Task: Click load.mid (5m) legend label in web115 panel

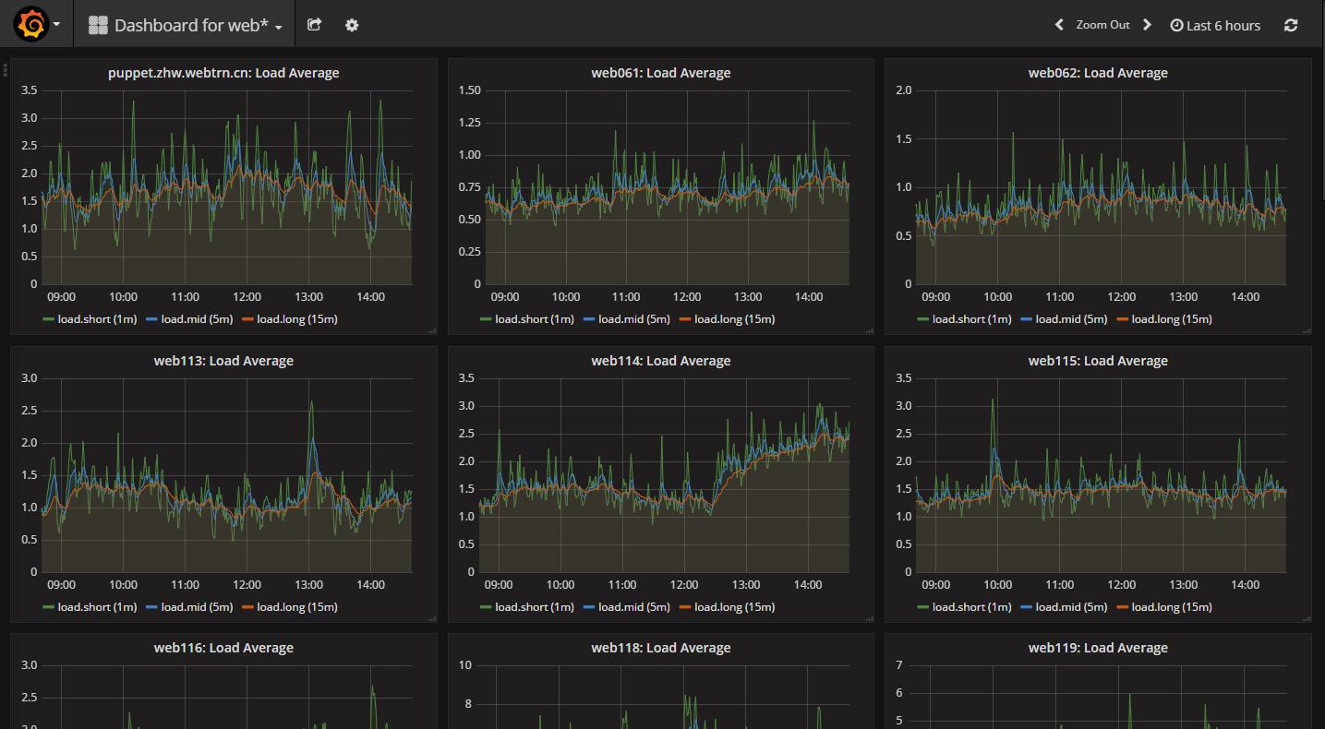Action: [1072, 607]
